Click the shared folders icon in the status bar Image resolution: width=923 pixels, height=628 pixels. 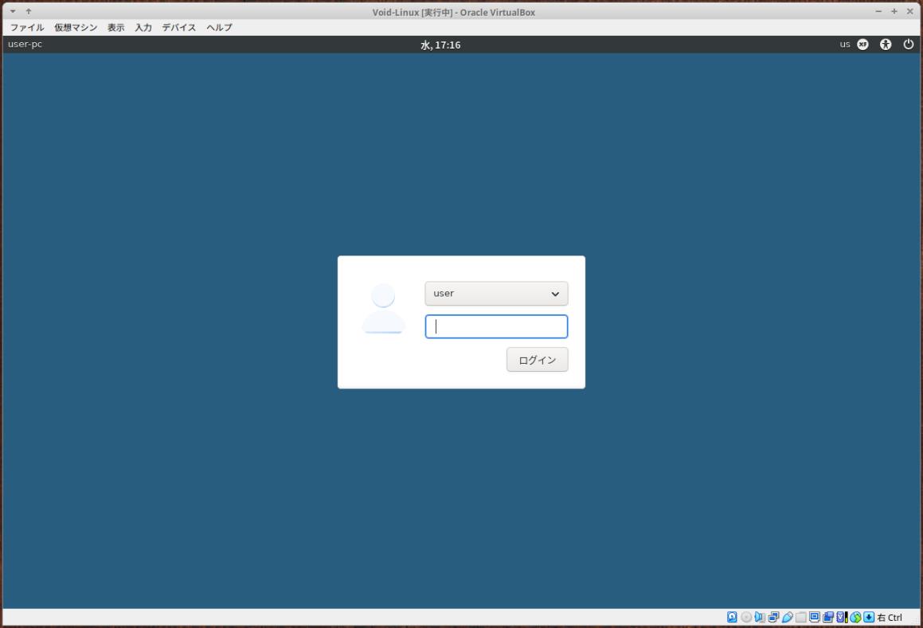(x=800, y=617)
